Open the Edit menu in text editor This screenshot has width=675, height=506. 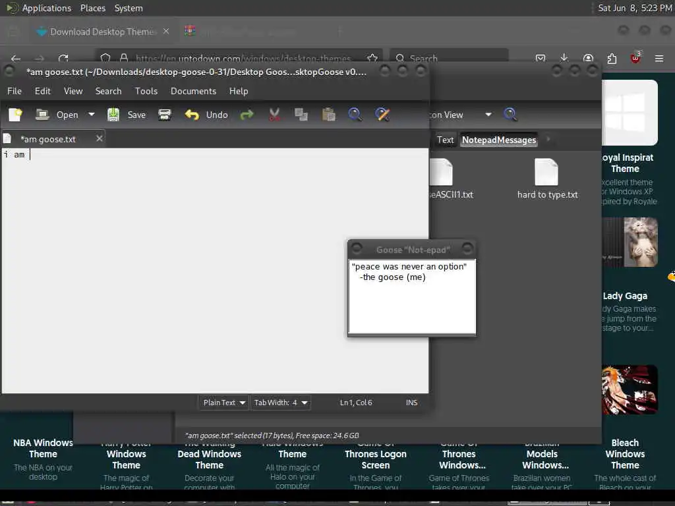[43, 91]
